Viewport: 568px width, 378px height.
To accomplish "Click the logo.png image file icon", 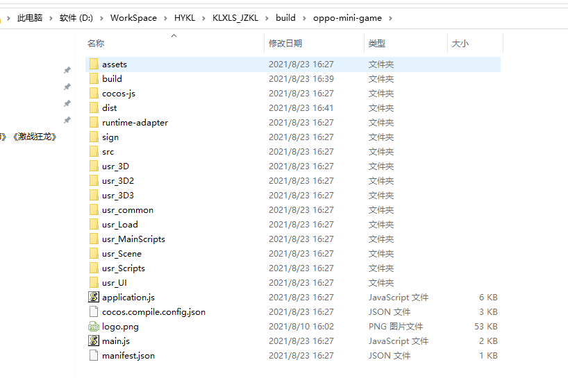I will [x=94, y=326].
